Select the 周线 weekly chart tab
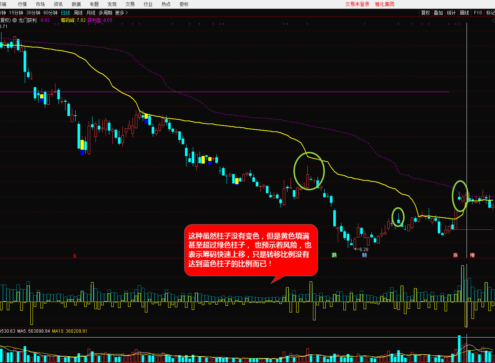 click(78, 13)
